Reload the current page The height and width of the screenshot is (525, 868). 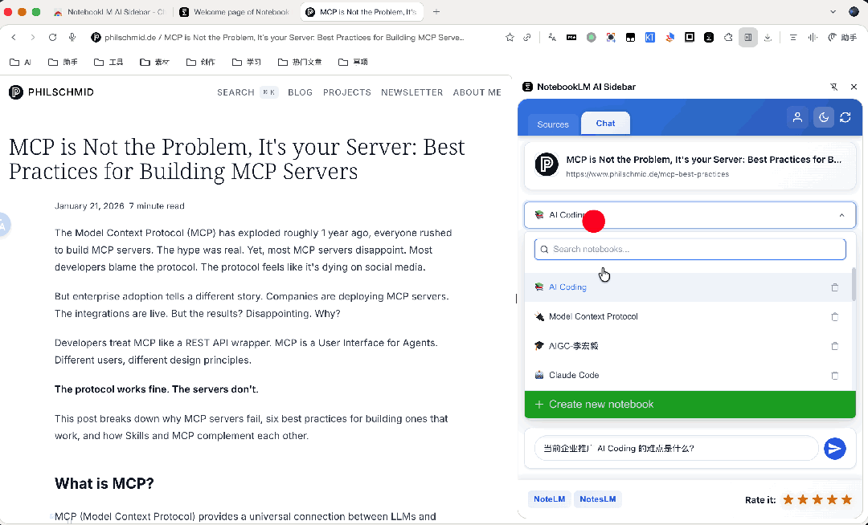[x=52, y=38]
